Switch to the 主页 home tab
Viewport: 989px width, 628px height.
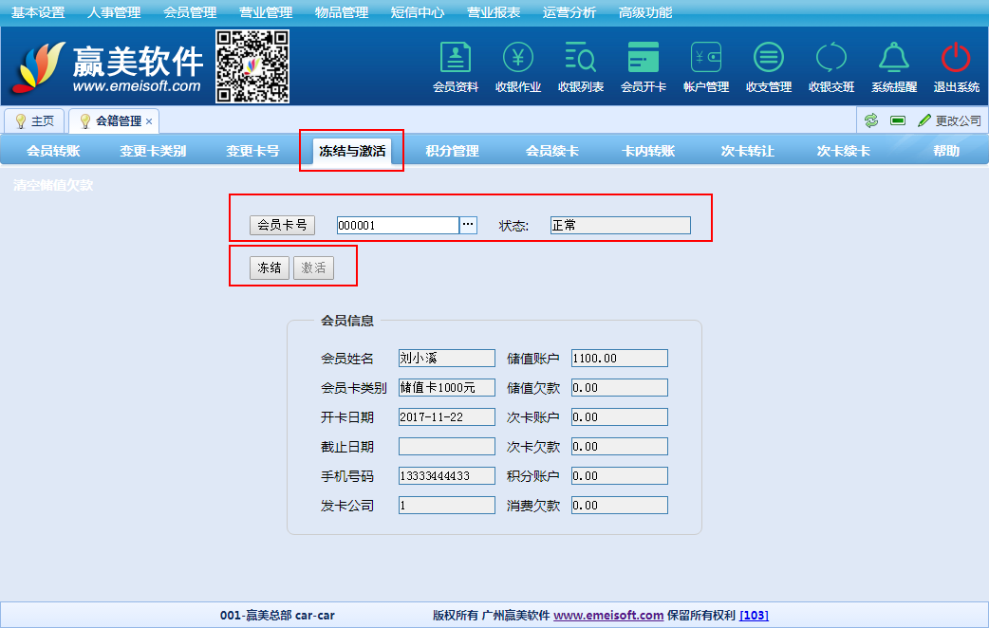34,121
